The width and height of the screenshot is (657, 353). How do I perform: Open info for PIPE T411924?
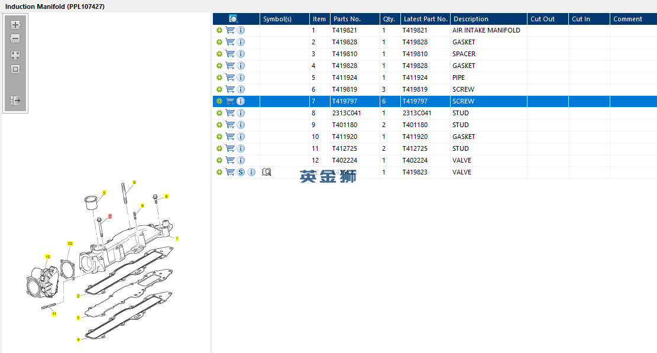(x=241, y=77)
